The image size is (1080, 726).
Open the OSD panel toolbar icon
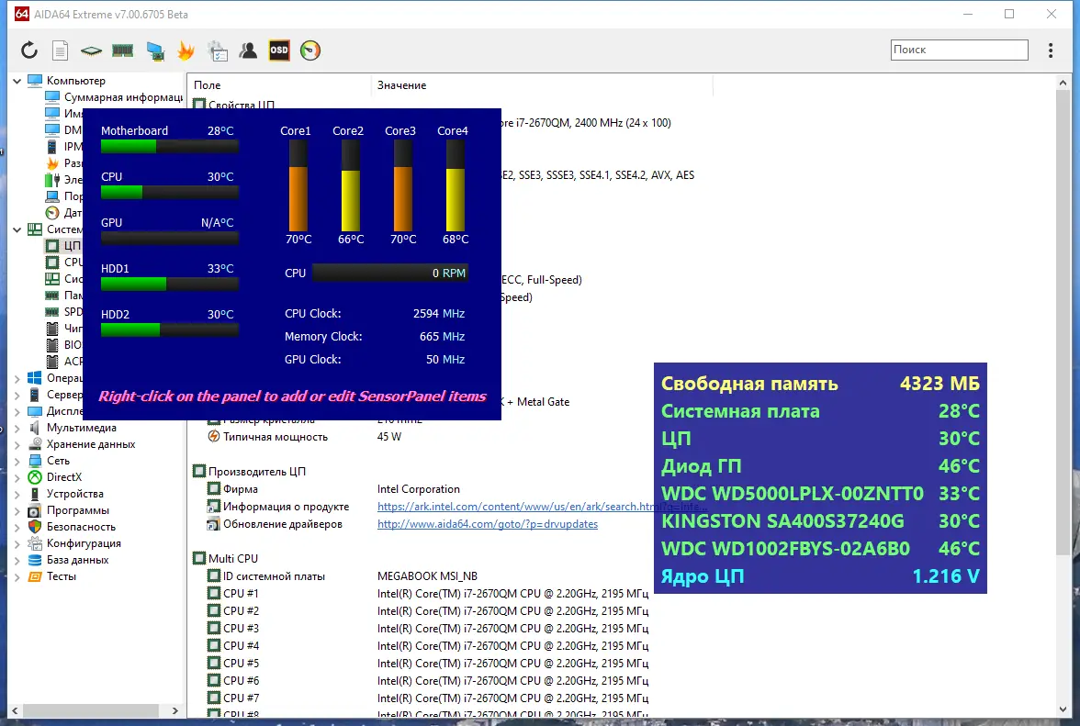click(279, 50)
